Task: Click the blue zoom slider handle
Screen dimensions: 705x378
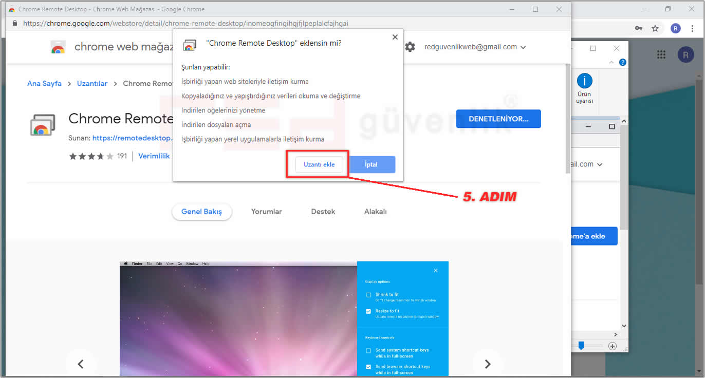Action: [581, 346]
